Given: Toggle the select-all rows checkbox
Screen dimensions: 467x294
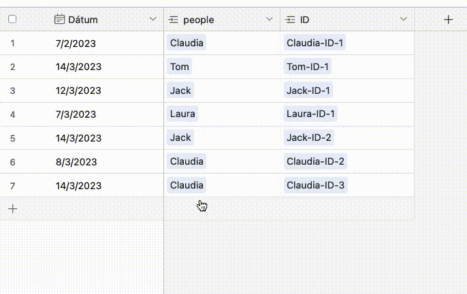Looking at the screenshot, I should point(12,19).
